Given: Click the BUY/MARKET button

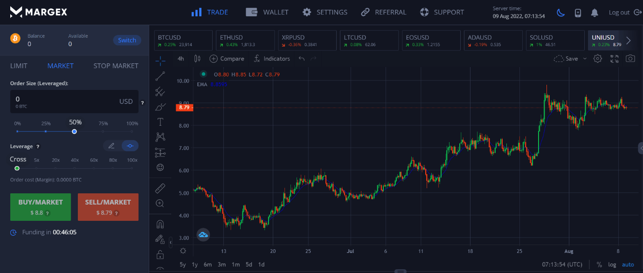Looking at the screenshot, I should point(41,207).
